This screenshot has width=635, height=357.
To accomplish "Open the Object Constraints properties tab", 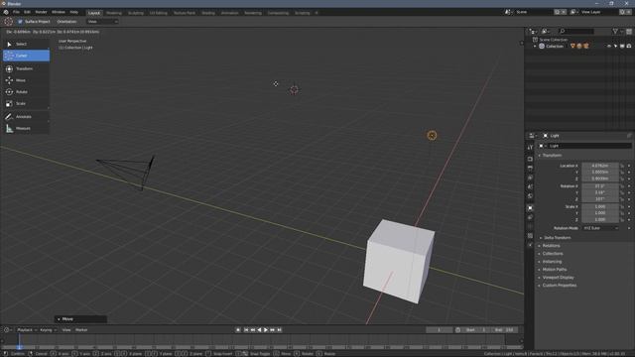I will pos(530,217).
